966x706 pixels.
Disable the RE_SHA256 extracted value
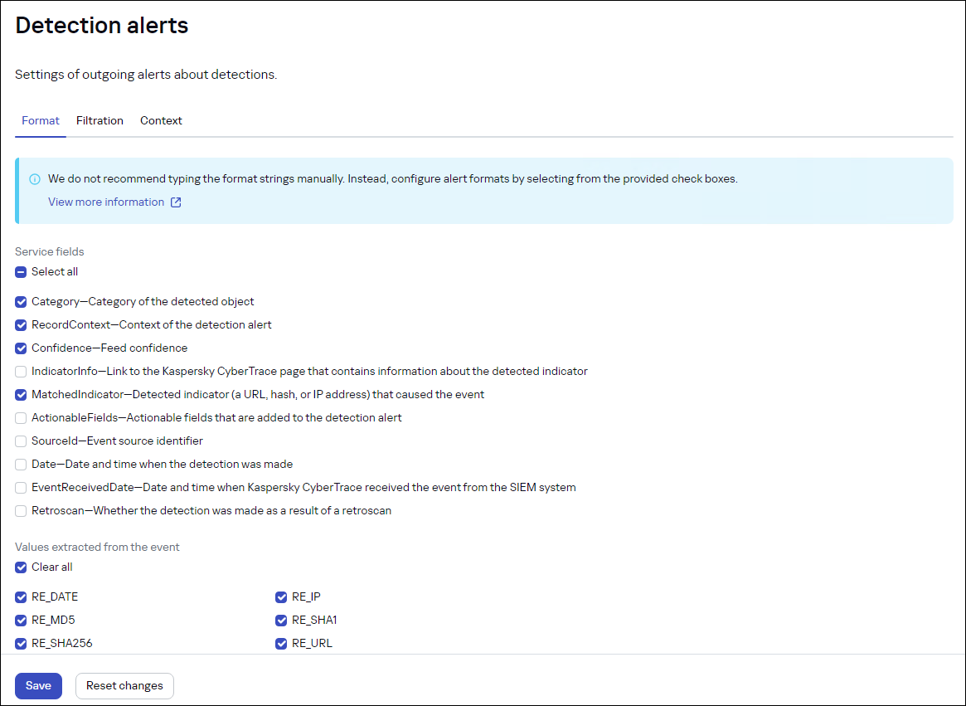(20, 643)
